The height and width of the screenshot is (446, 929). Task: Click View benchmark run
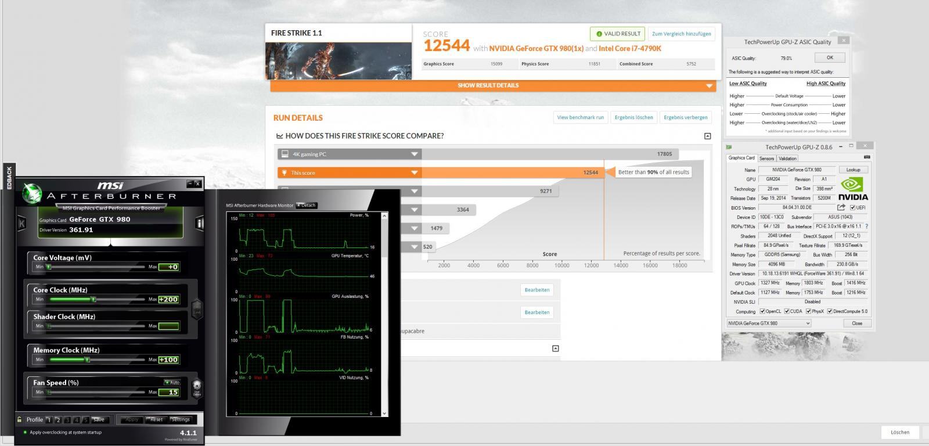pyautogui.click(x=580, y=117)
